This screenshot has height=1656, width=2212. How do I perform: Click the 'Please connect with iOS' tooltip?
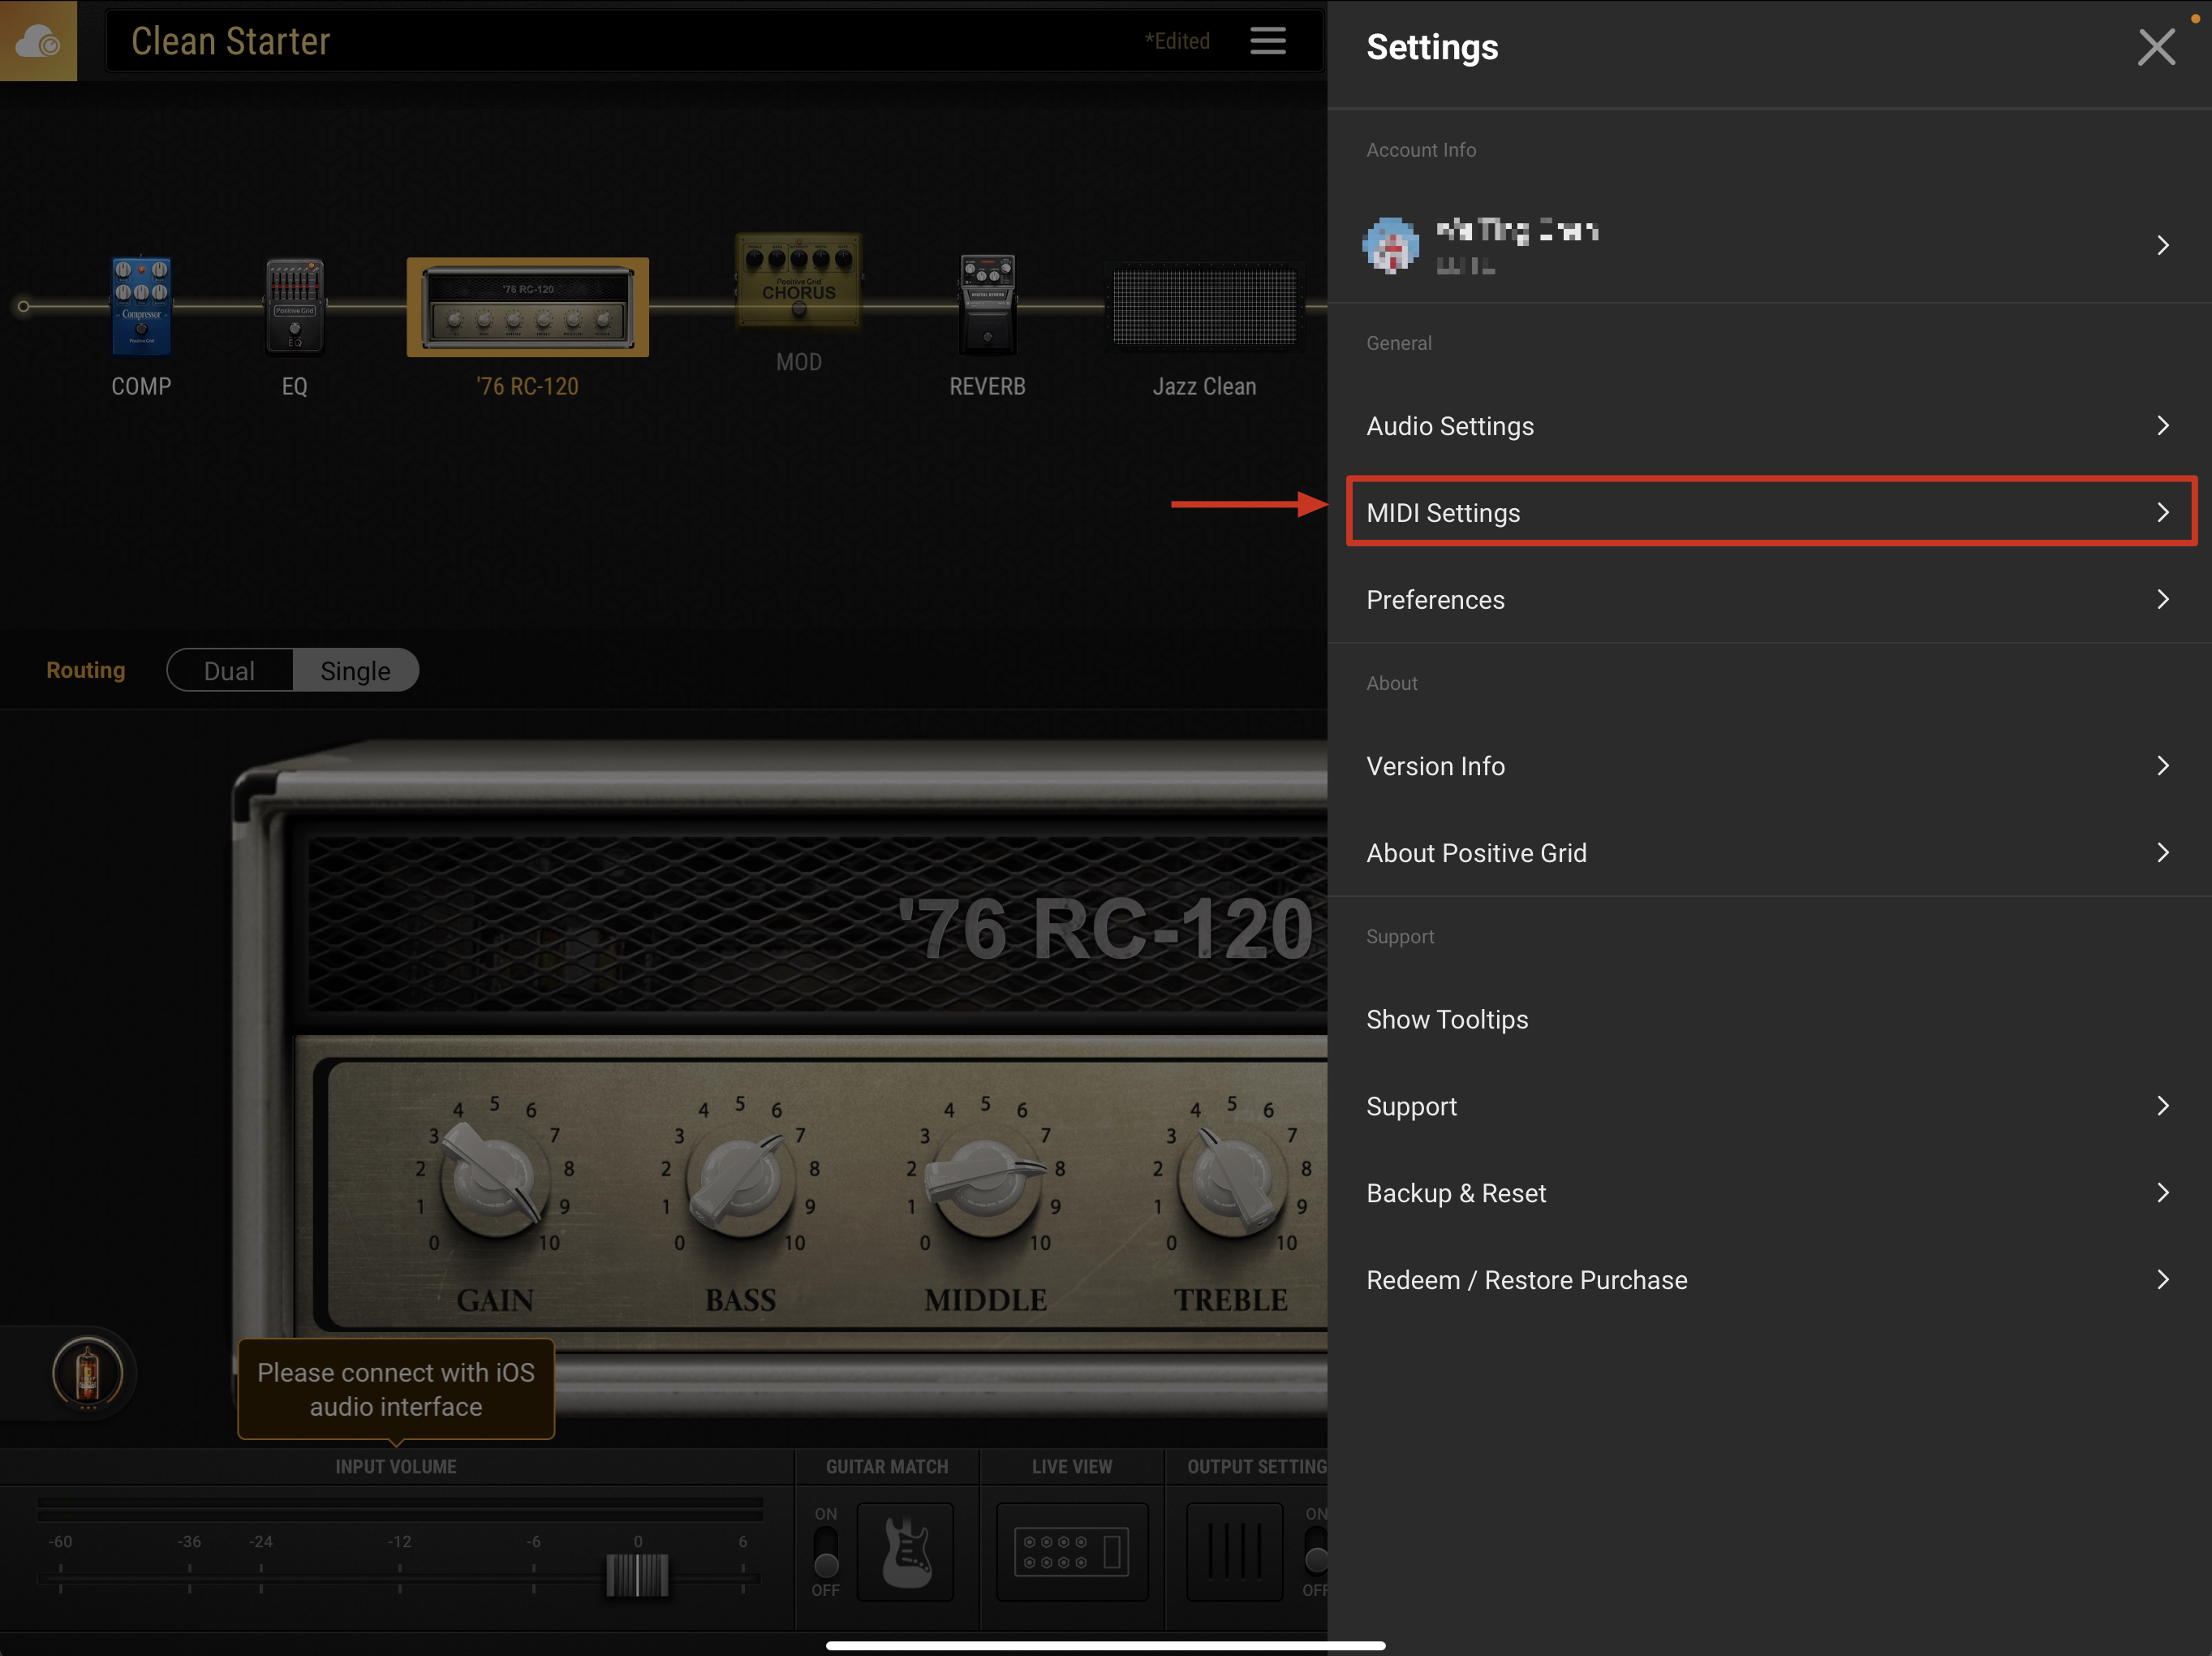click(396, 1389)
